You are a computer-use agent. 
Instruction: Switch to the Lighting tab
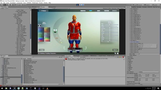coord(134,7)
